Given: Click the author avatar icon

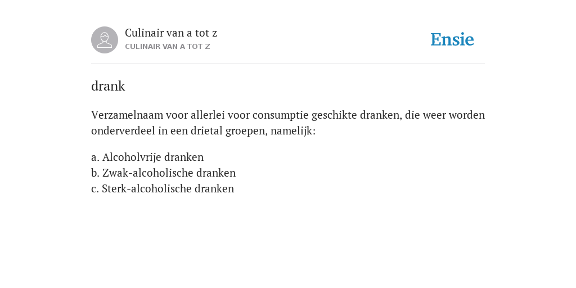Looking at the screenshot, I should (x=105, y=40).
